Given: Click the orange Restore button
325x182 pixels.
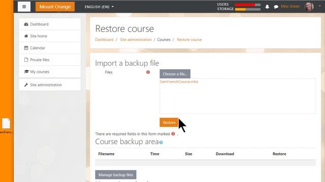Looking at the screenshot, I should (x=169, y=122).
